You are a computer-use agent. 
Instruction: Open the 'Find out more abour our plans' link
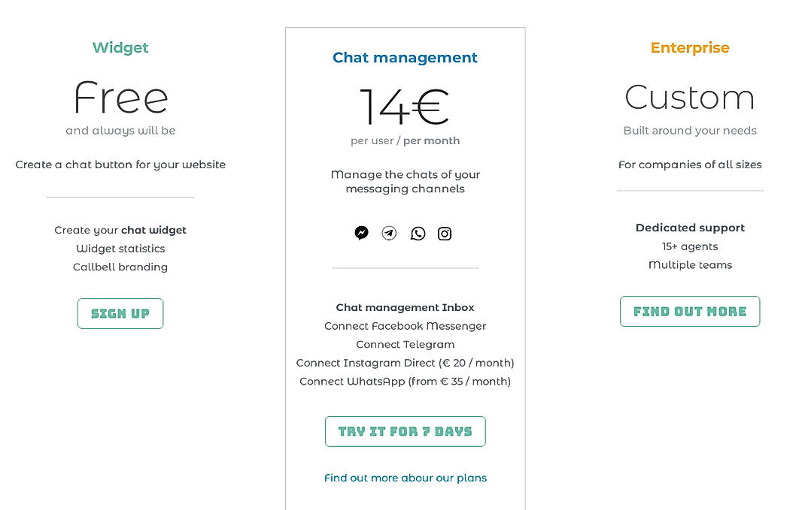tap(405, 478)
